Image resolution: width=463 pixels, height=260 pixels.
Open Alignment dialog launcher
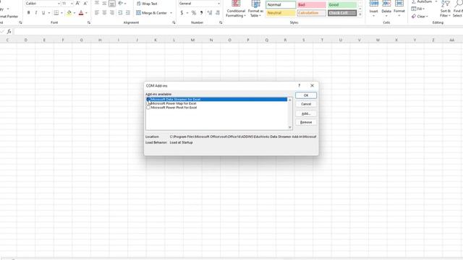click(174, 22)
